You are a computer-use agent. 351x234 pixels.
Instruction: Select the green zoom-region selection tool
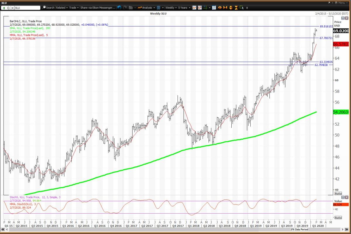tap(241, 8)
